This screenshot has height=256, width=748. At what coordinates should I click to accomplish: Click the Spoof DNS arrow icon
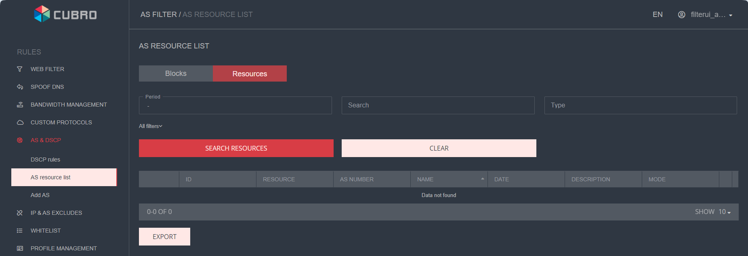click(x=20, y=87)
